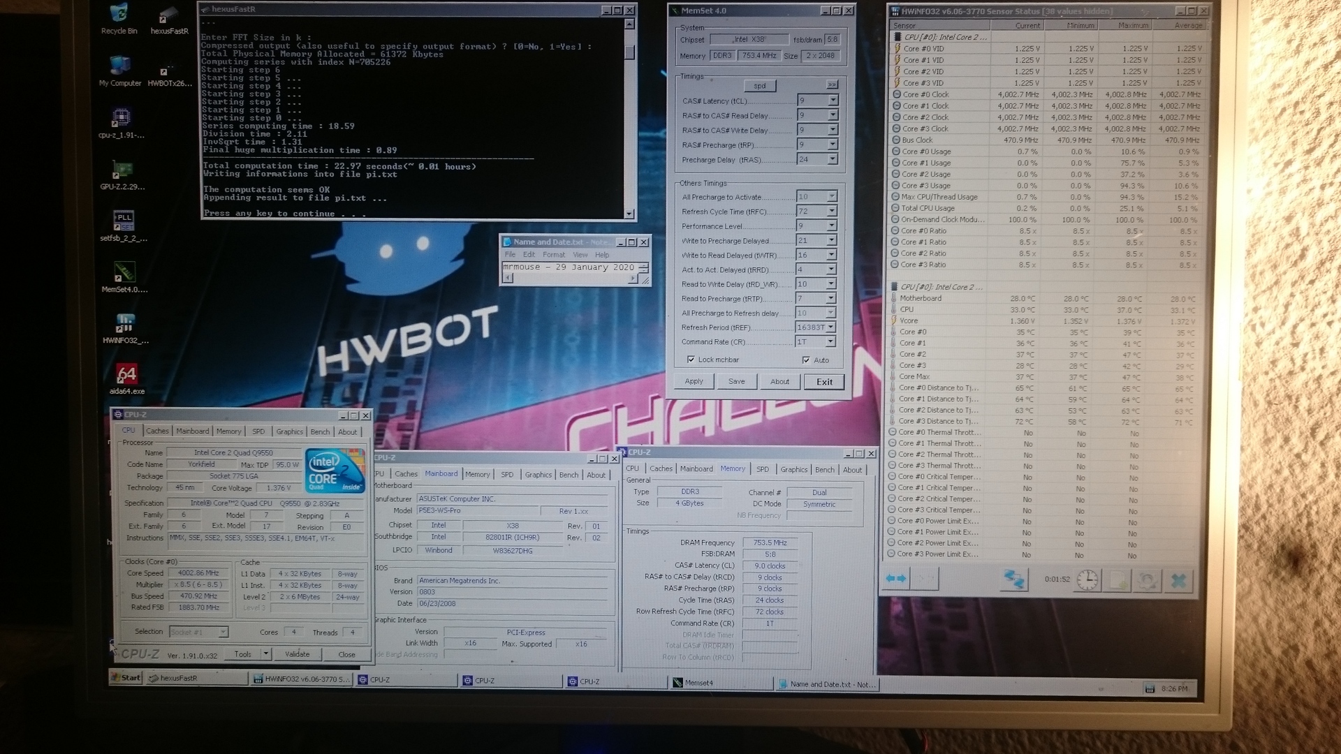Click Save button in MemSet
1341x754 pixels.
coord(737,381)
